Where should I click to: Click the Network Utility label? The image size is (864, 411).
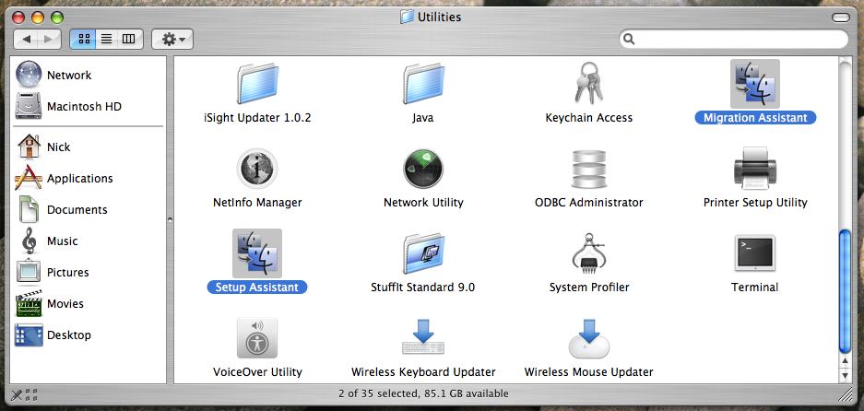click(423, 202)
